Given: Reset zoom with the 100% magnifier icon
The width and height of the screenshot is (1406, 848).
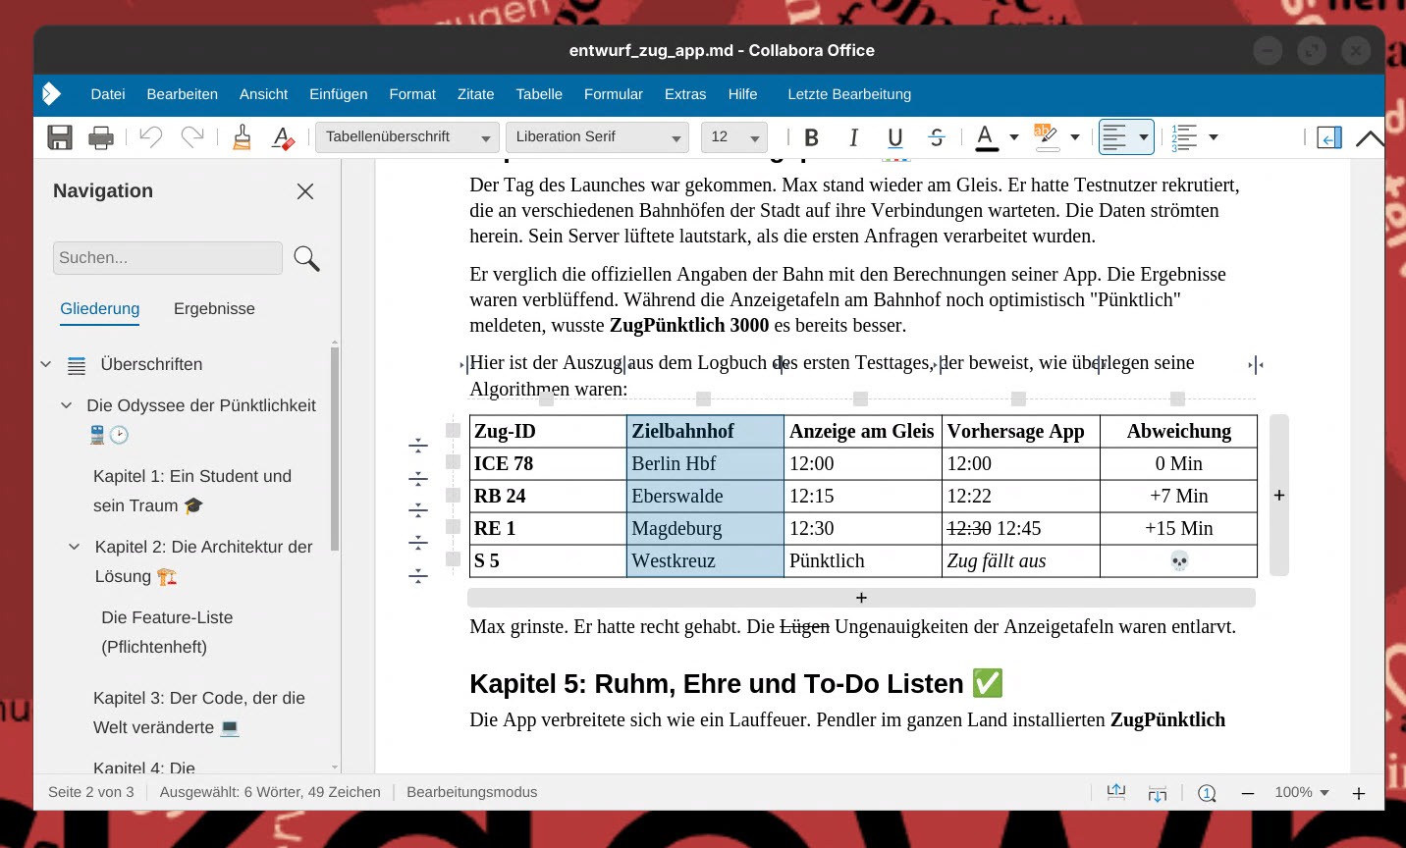Looking at the screenshot, I should tap(1207, 793).
